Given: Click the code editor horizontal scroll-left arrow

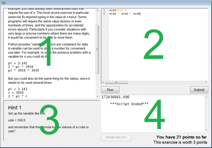Looking at the screenshot, I should coord(103,82).
